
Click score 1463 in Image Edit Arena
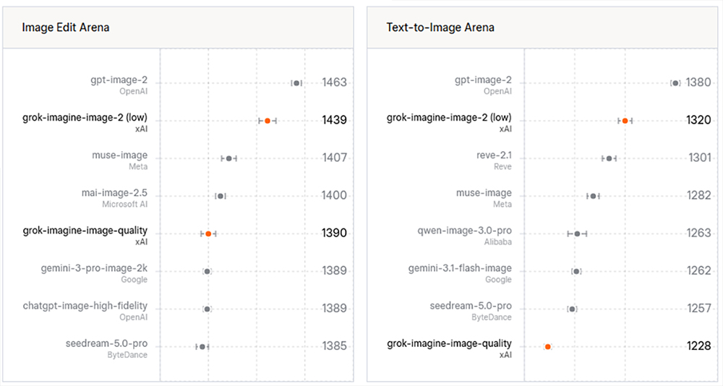pos(334,82)
